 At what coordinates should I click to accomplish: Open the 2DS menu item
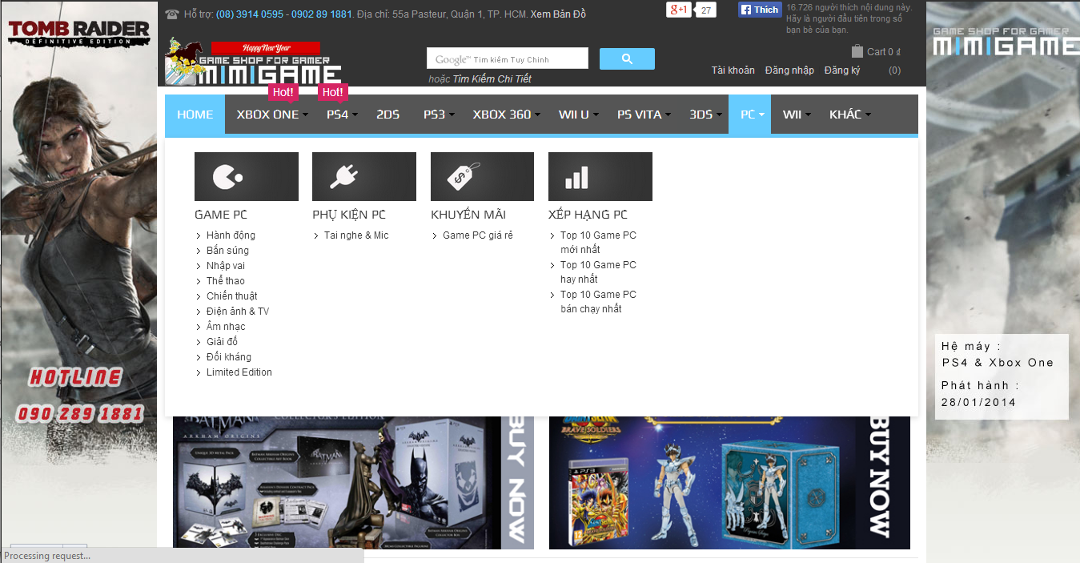(388, 115)
